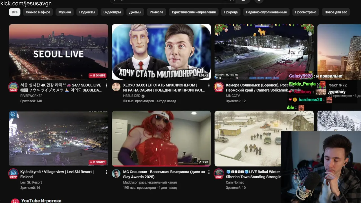The height and width of the screenshot is (203, 361).
Task: Click "Зрителей: 12" viewer count
Action: (x=236, y=101)
